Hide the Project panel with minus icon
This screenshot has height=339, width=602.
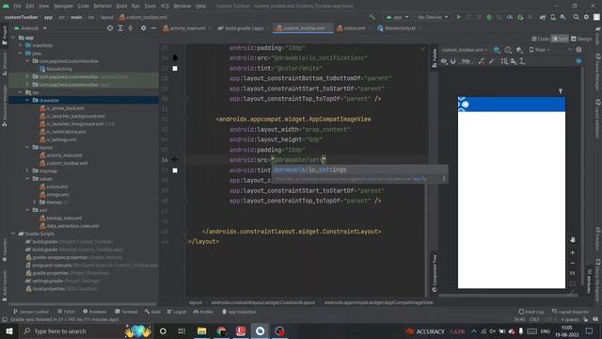[x=153, y=28]
